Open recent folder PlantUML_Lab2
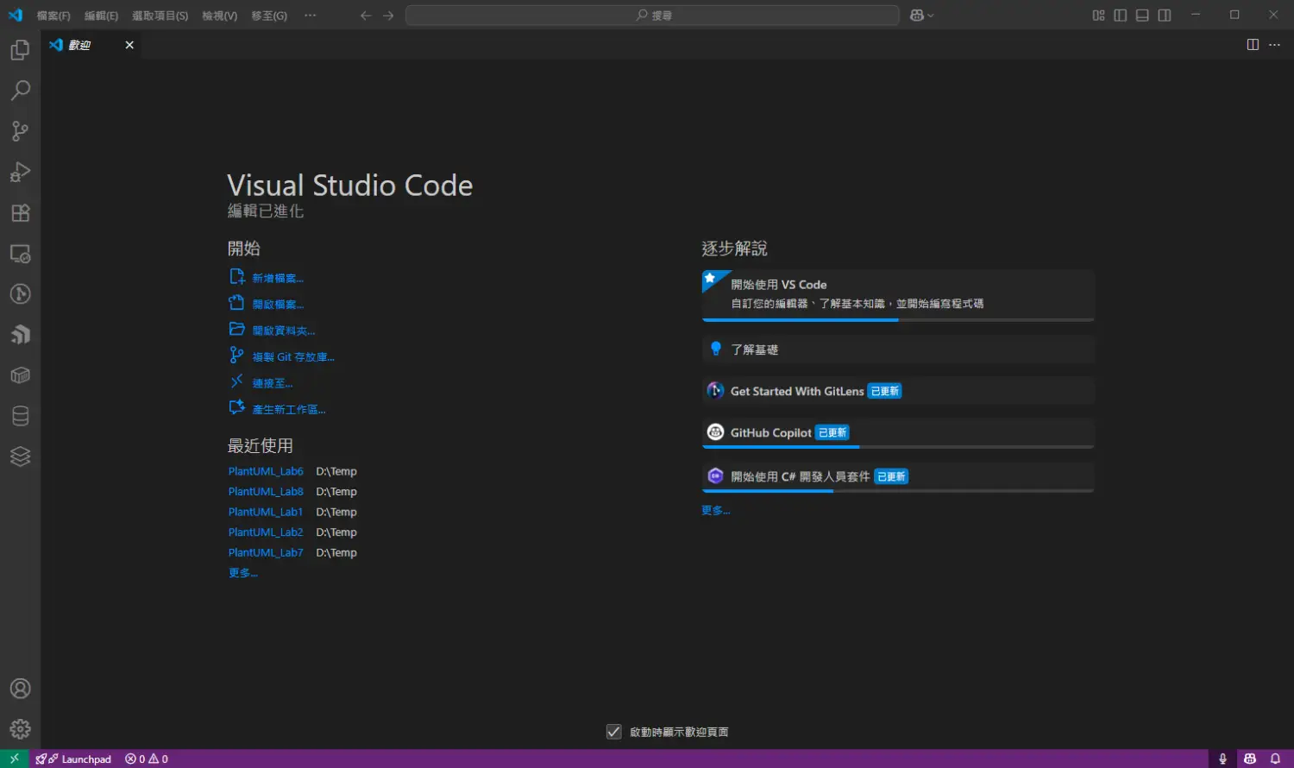Screen dimensions: 1294x768 click(x=266, y=532)
